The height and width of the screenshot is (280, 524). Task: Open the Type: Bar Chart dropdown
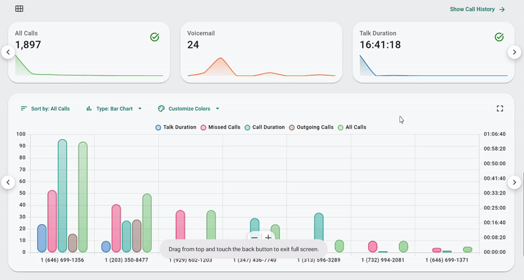click(114, 109)
